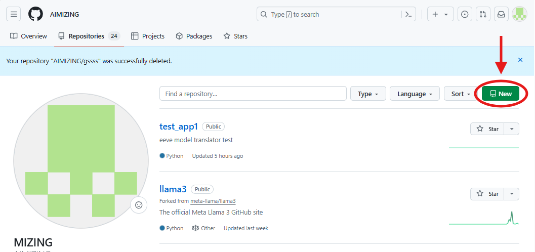535x252 pixels.
Task: Open the Issues icon in header
Action: 464,14
